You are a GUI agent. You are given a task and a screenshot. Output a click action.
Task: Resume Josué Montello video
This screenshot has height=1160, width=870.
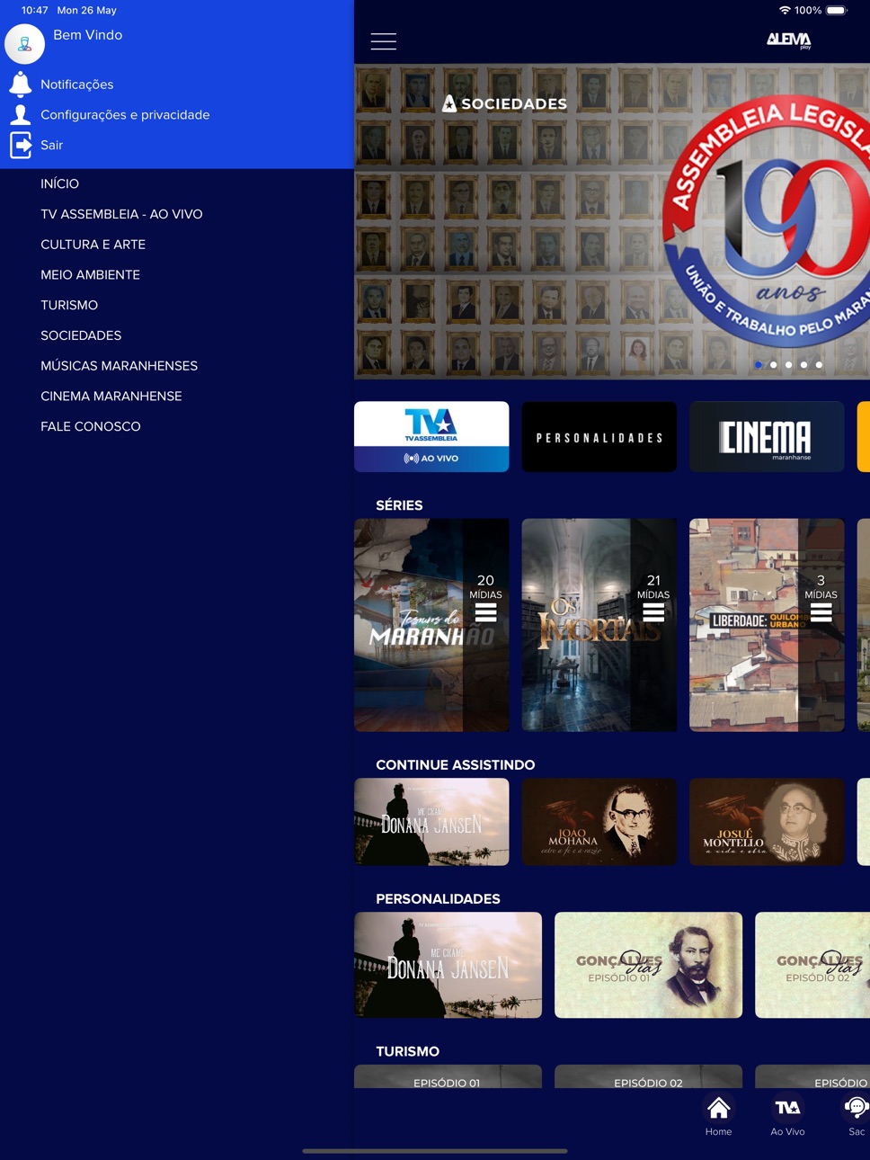click(767, 822)
